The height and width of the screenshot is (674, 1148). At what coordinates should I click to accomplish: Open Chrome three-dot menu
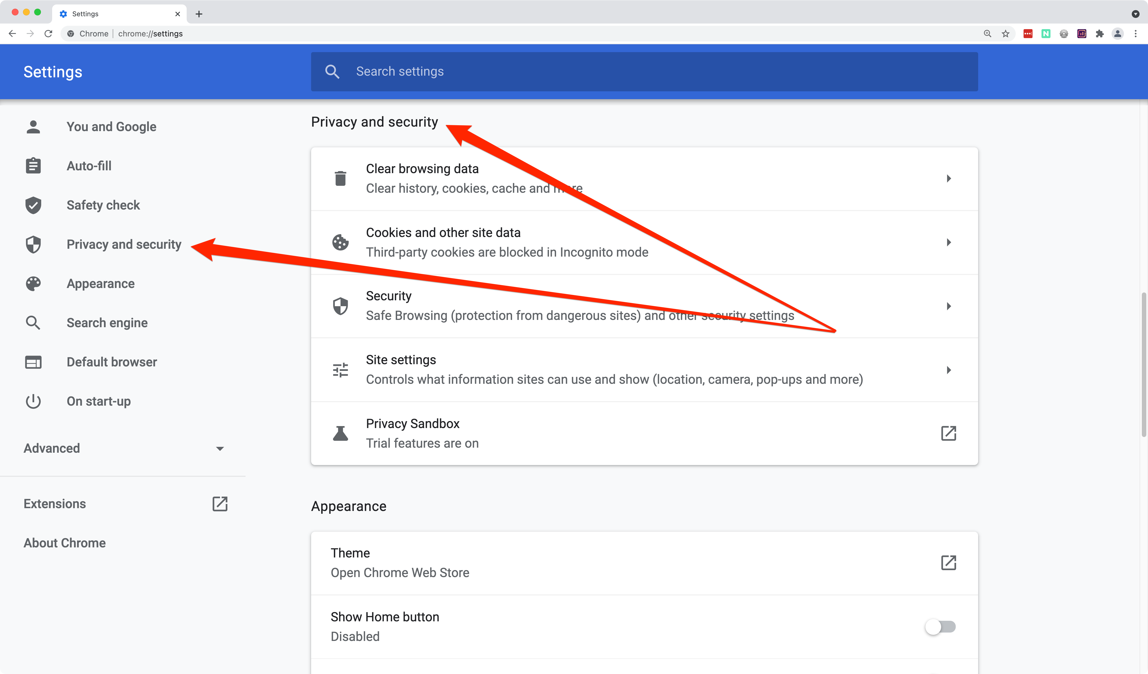1136,34
